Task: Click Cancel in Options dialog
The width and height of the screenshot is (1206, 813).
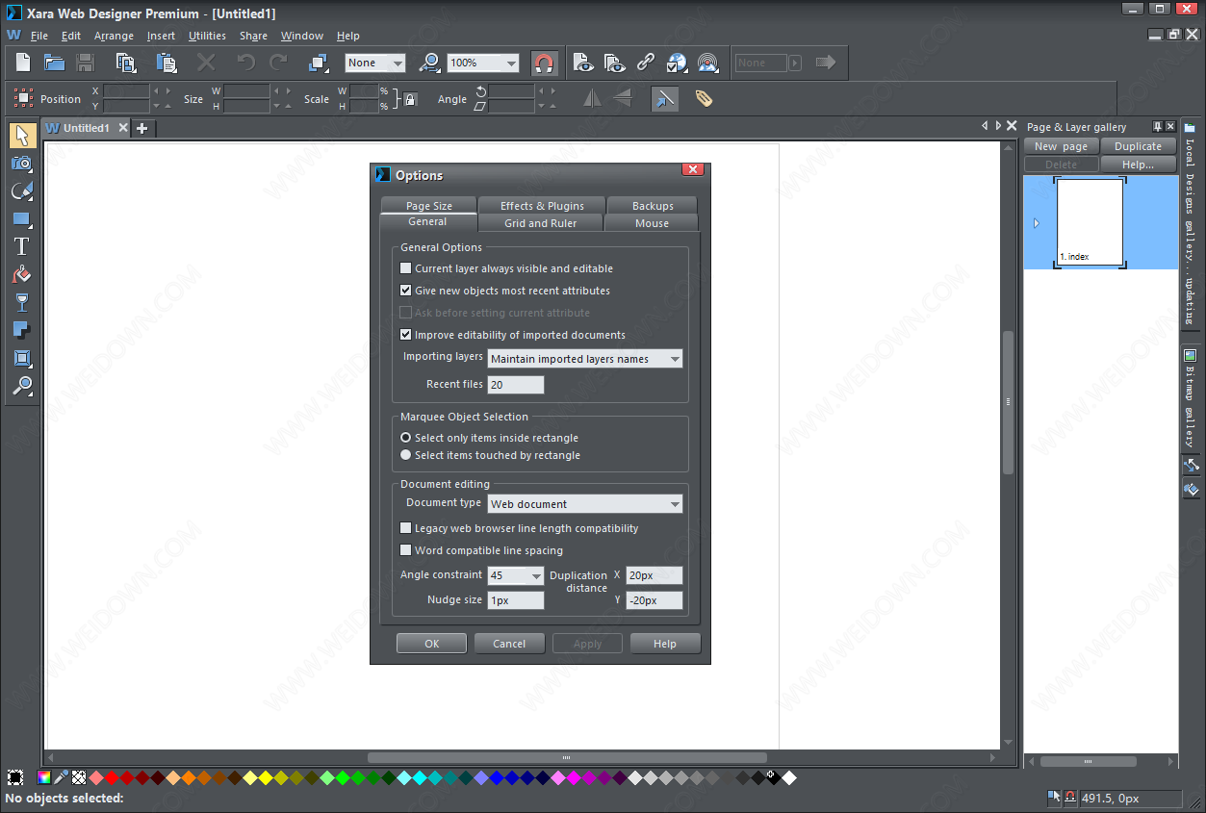Action: [x=509, y=644]
